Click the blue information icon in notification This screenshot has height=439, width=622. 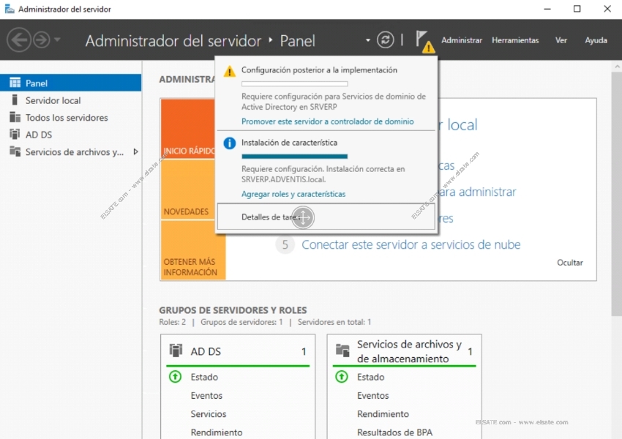(229, 143)
